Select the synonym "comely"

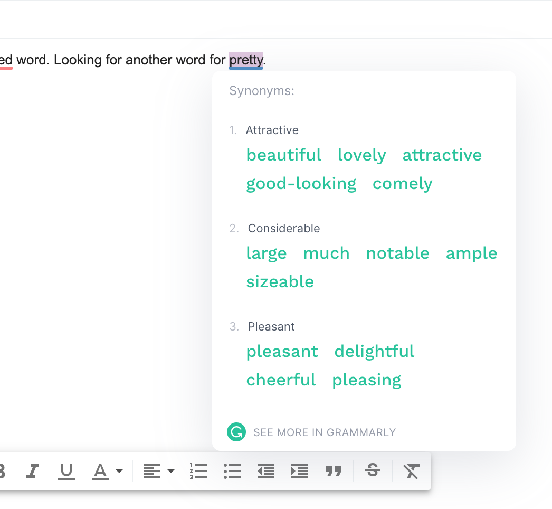pyautogui.click(x=402, y=184)
